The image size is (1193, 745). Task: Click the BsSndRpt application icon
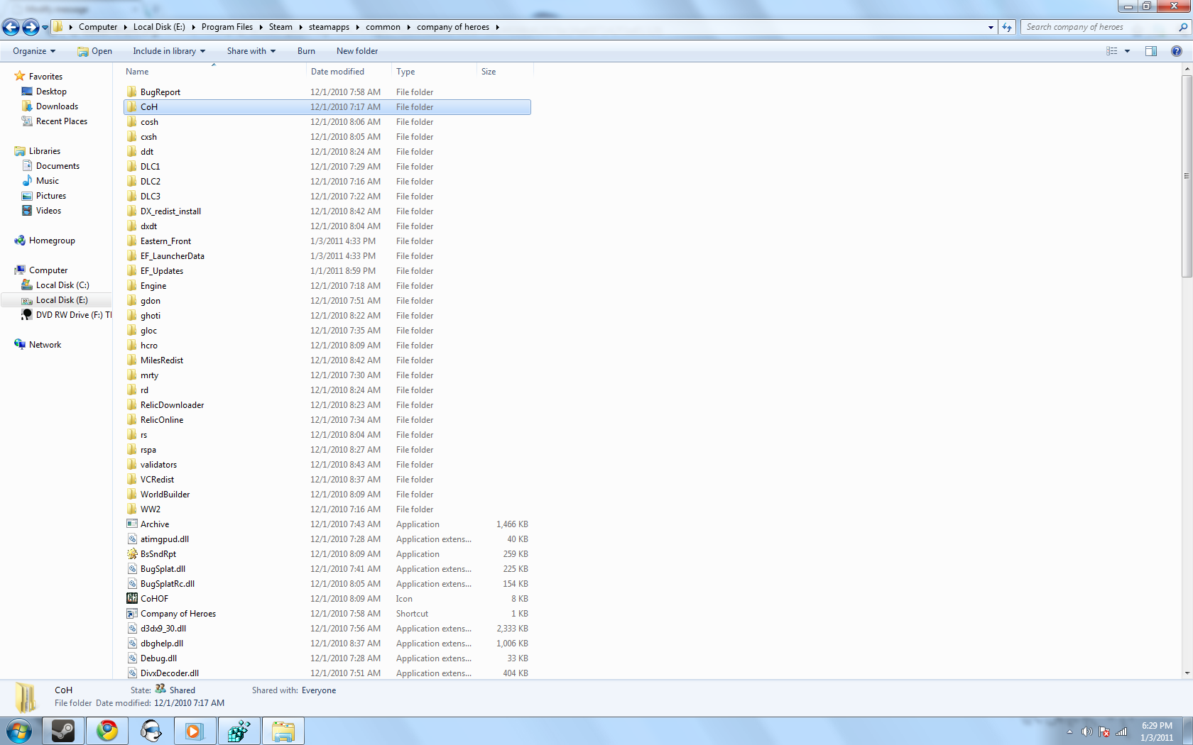click(x=132, y=553)
